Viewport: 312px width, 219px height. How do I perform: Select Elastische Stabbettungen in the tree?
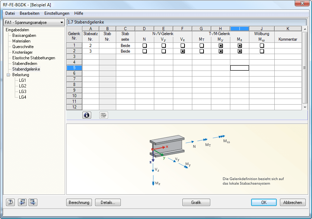tap(33, 58)
